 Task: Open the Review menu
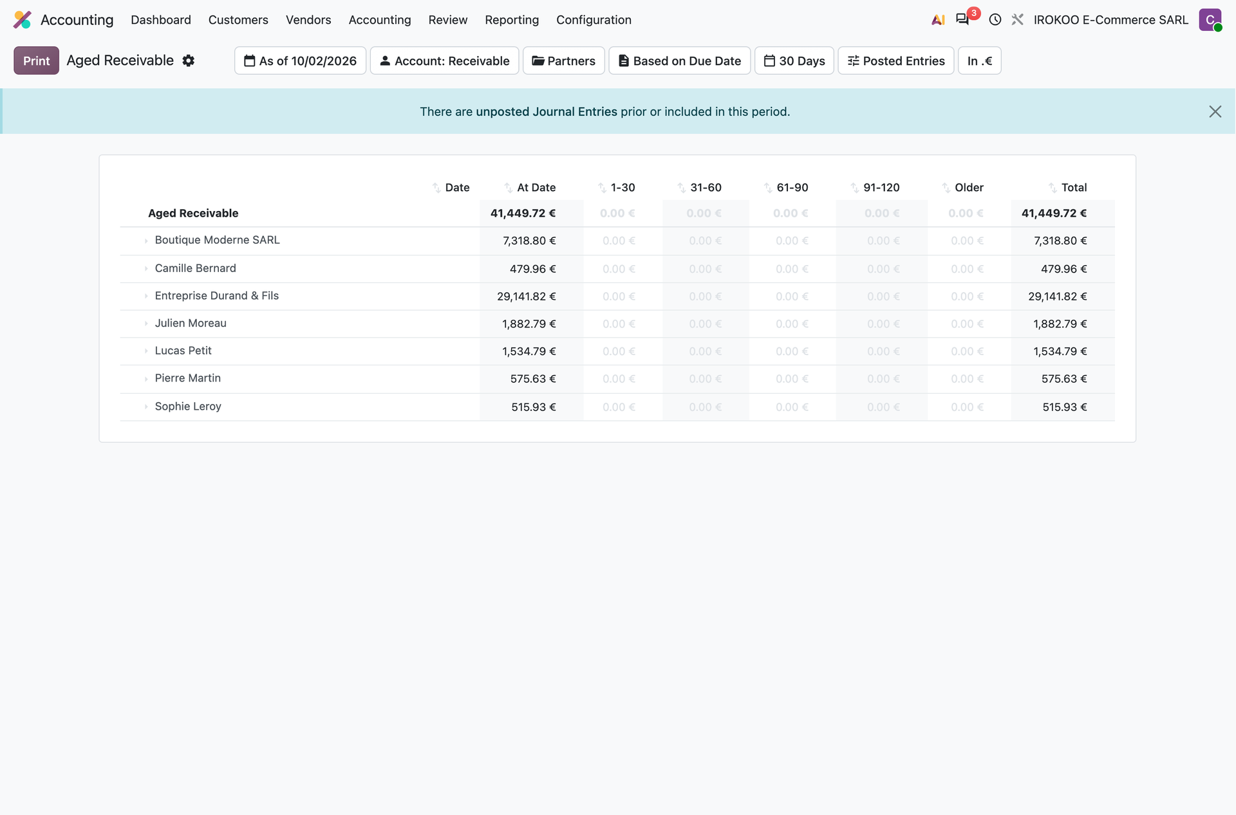pos(447,20)
